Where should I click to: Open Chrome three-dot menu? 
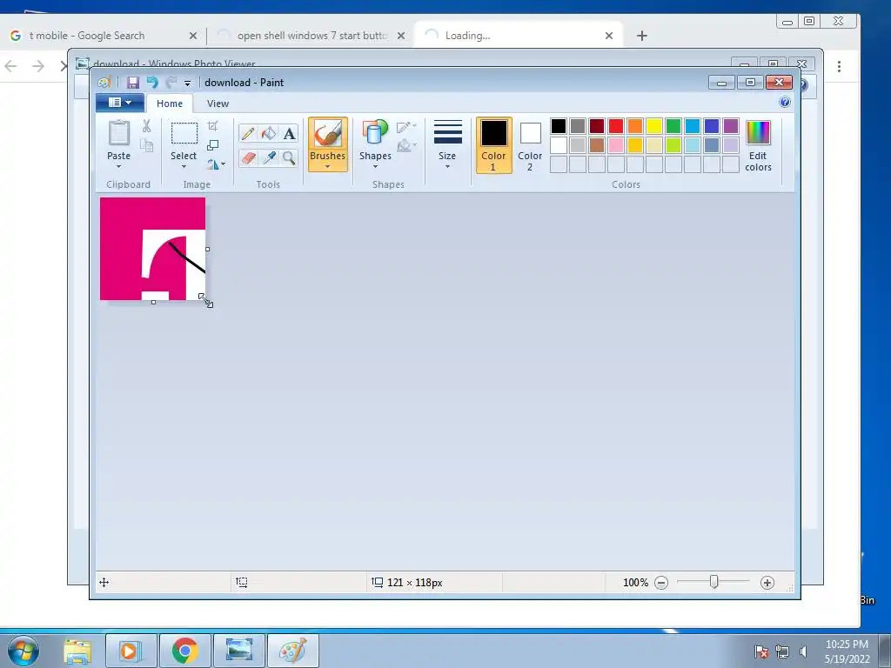pyautogui.click(x=839, y=66)
